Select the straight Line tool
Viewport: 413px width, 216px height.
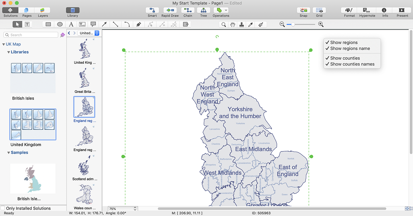pos(116,24)
